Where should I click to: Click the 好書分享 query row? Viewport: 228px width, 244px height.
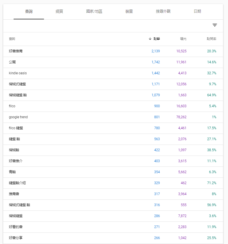[16, 238]
